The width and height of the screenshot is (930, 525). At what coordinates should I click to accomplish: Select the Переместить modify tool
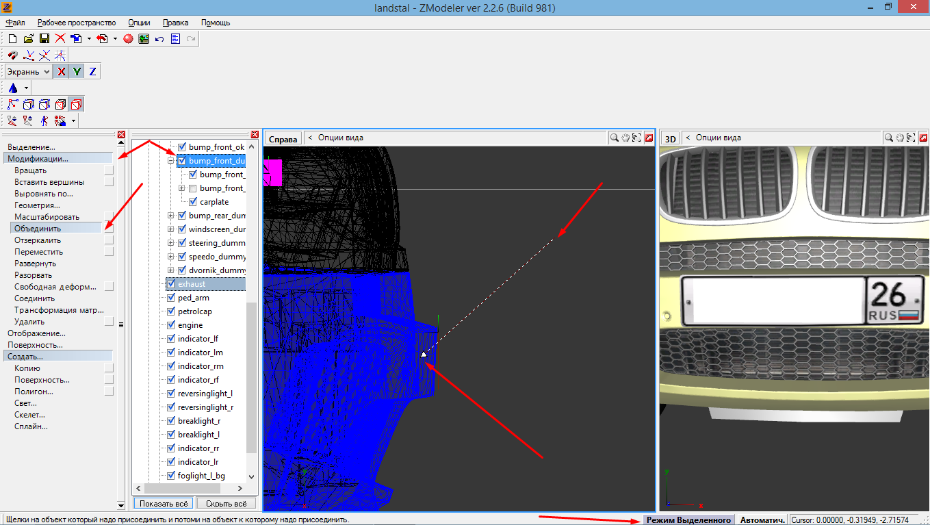38,252
